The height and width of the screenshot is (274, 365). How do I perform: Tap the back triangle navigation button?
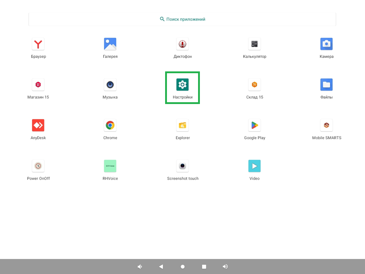(x=161, y=266)
